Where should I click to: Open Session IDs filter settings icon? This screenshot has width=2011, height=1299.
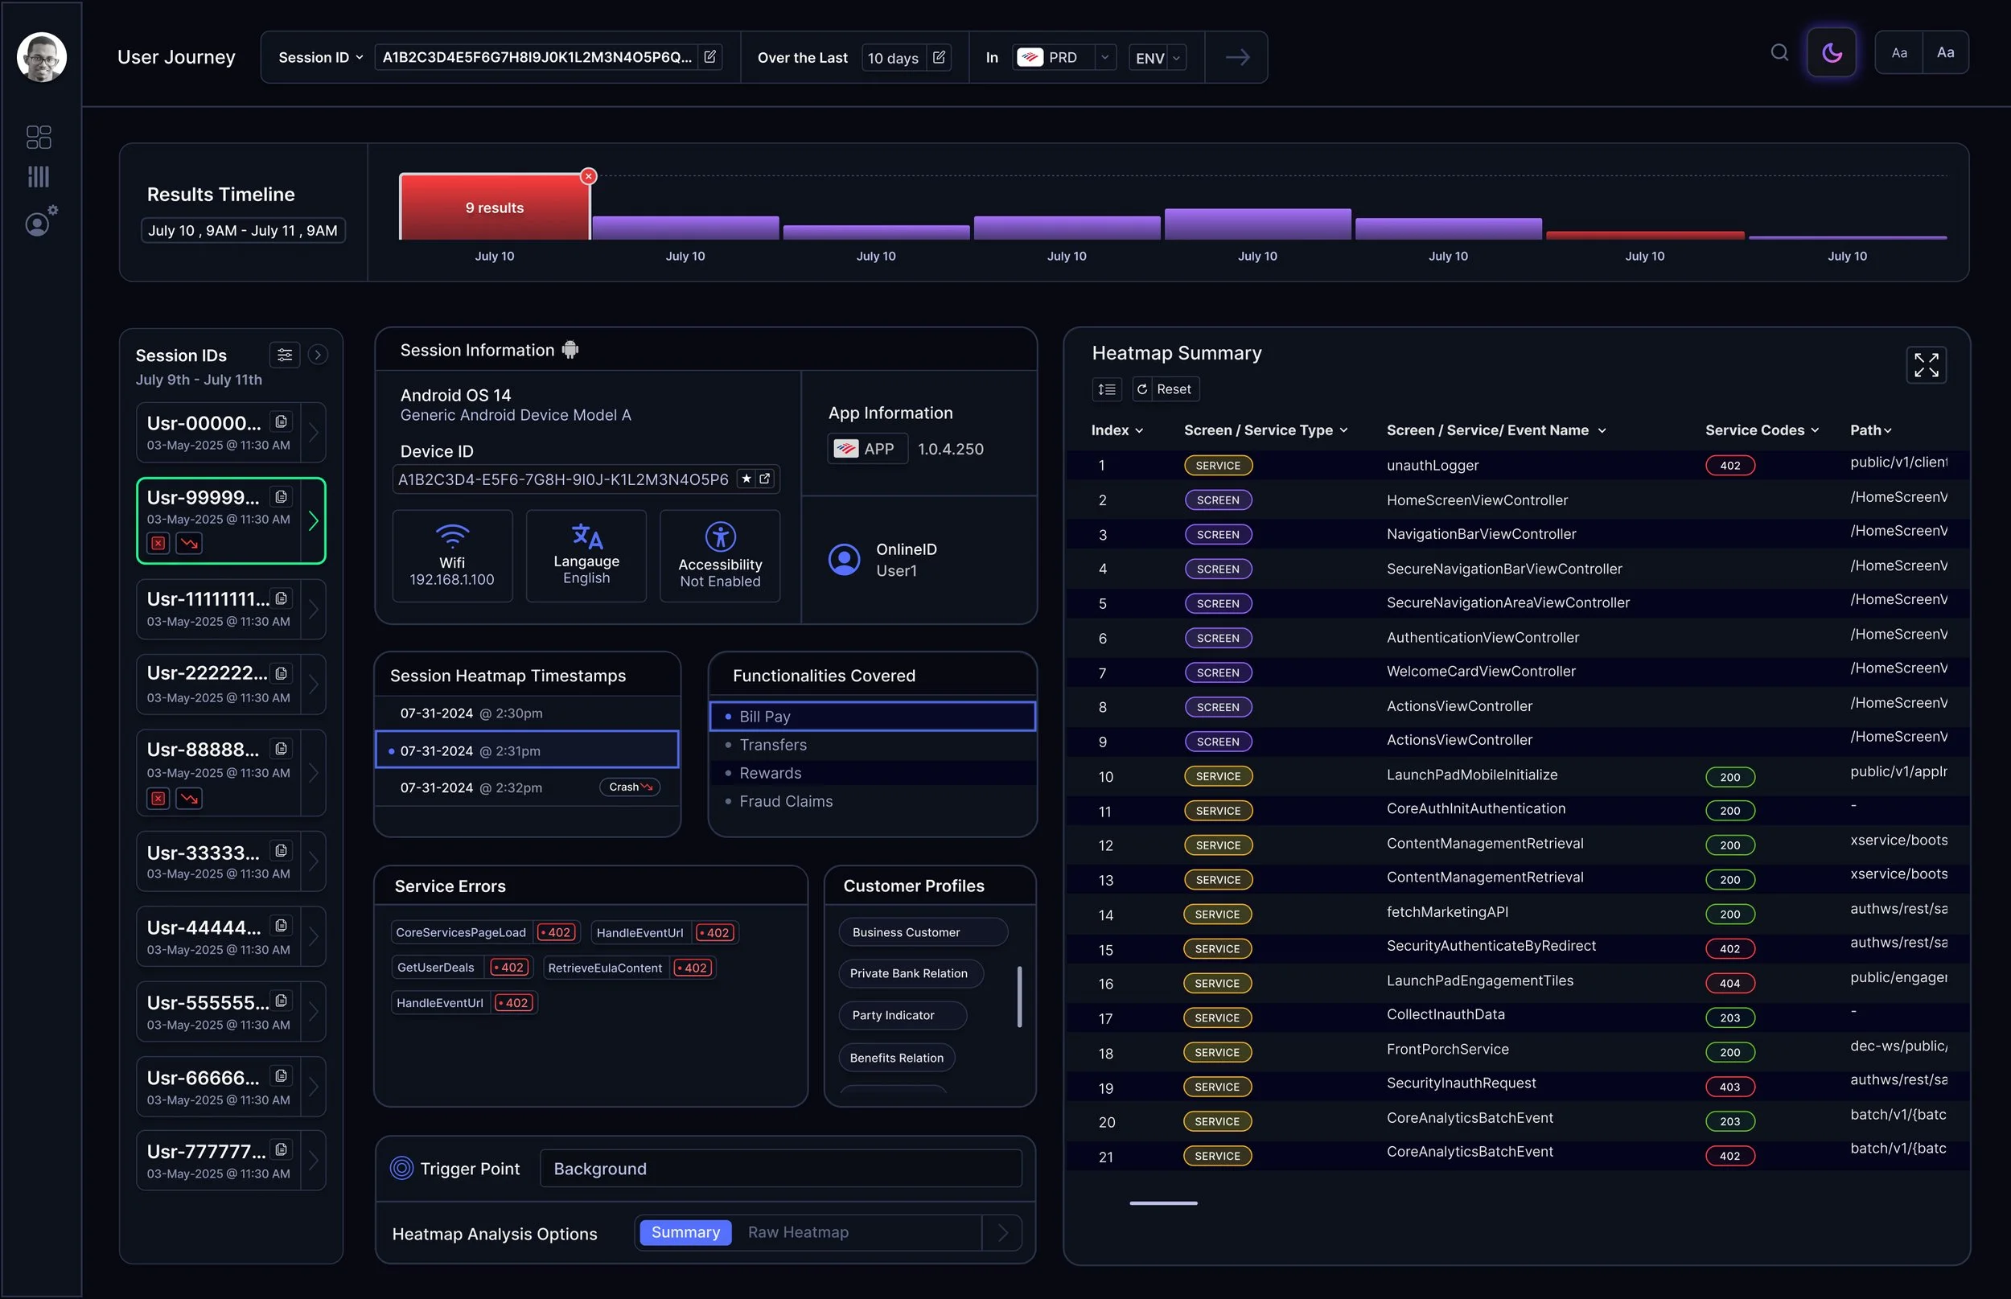(x=285, y=356)
